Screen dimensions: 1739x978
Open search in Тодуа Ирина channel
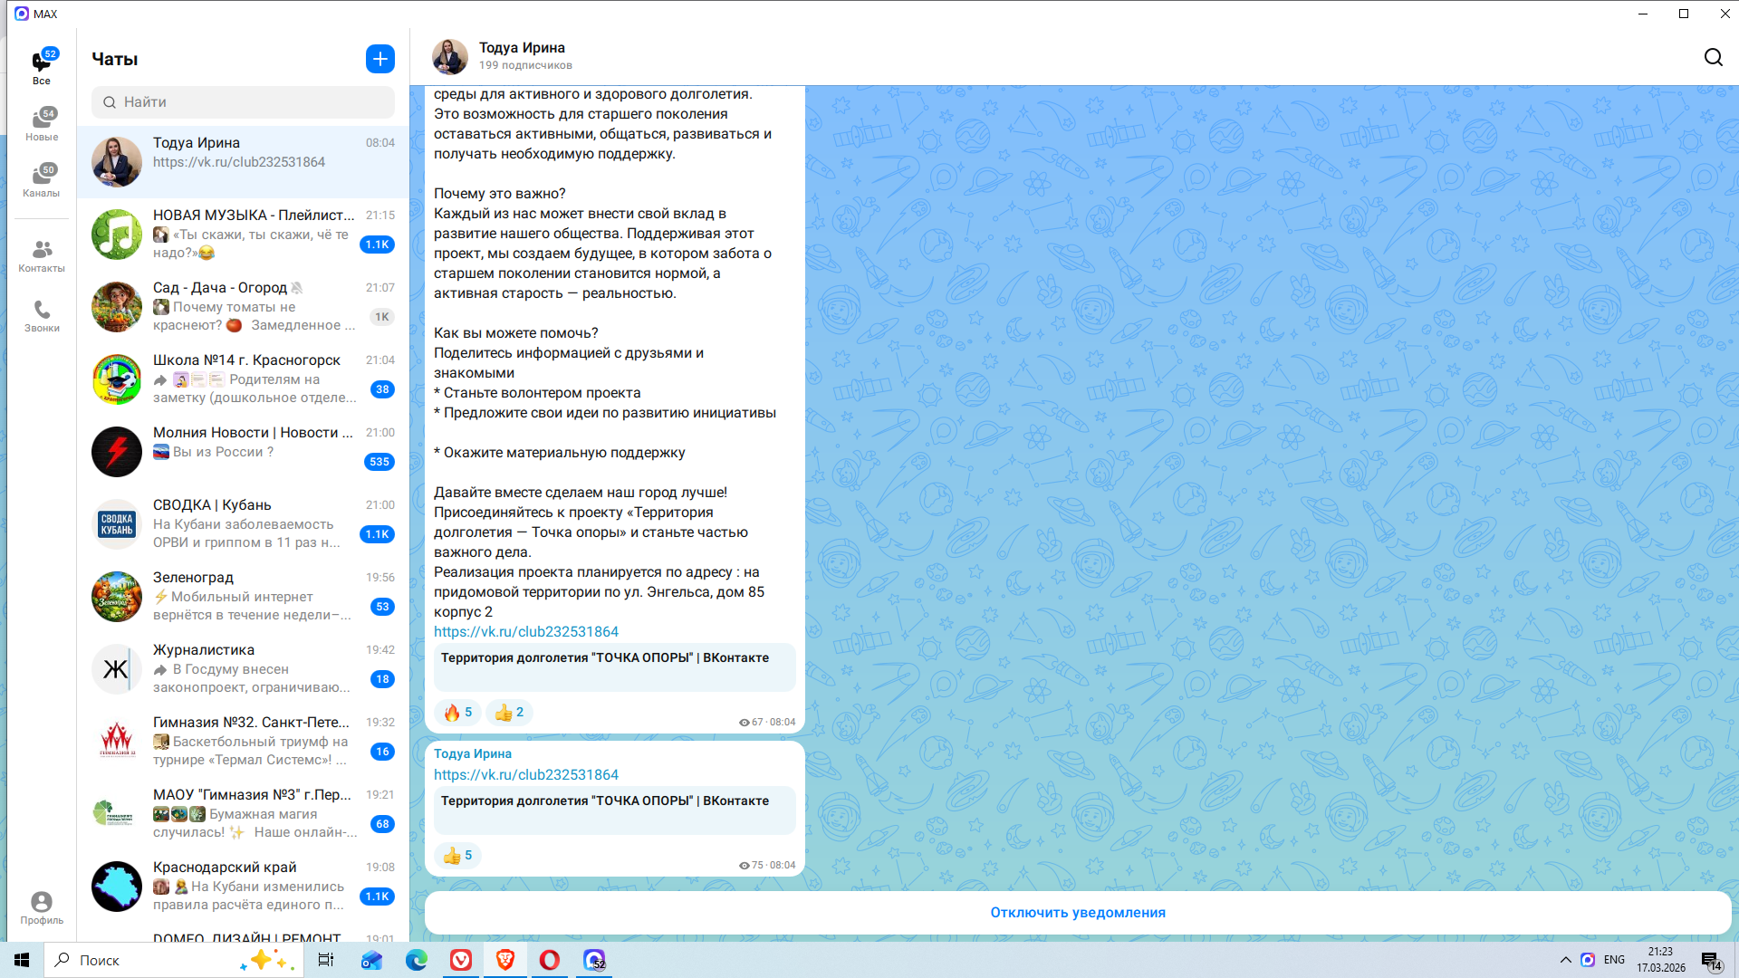pos(1713,58)
